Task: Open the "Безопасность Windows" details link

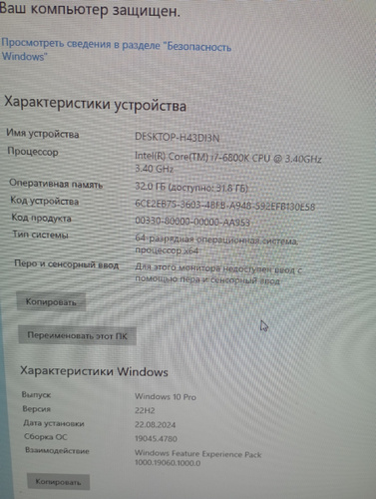Action: [117, 50]
